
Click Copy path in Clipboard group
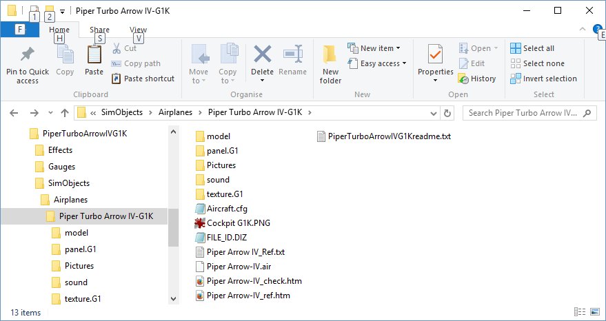pyautogui.click(x=136, y=63)
